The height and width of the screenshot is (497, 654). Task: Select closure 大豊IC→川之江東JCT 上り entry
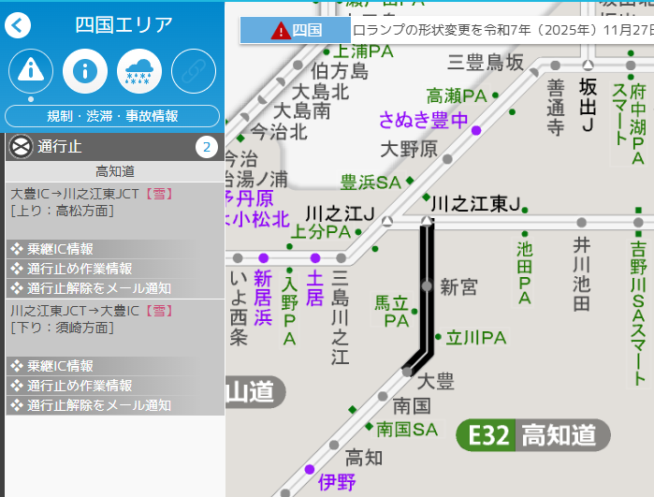115,211
